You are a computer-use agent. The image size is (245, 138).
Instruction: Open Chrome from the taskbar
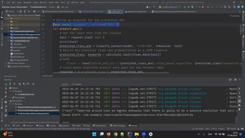click(x=116, y=134)
